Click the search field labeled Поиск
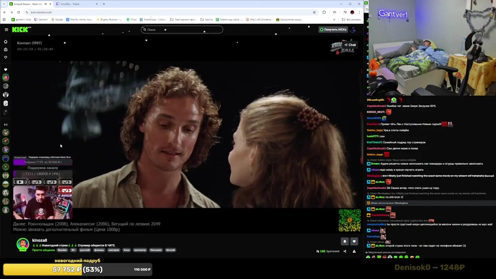 (x=182, y=29)
